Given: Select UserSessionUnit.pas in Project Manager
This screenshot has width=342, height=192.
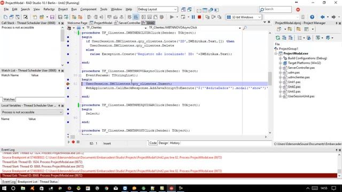Looking at the screenshot, I should [x=301, y=96].
